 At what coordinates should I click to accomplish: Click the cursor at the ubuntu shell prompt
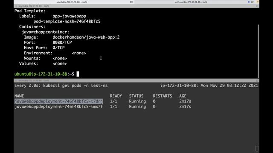click(78, 74)
